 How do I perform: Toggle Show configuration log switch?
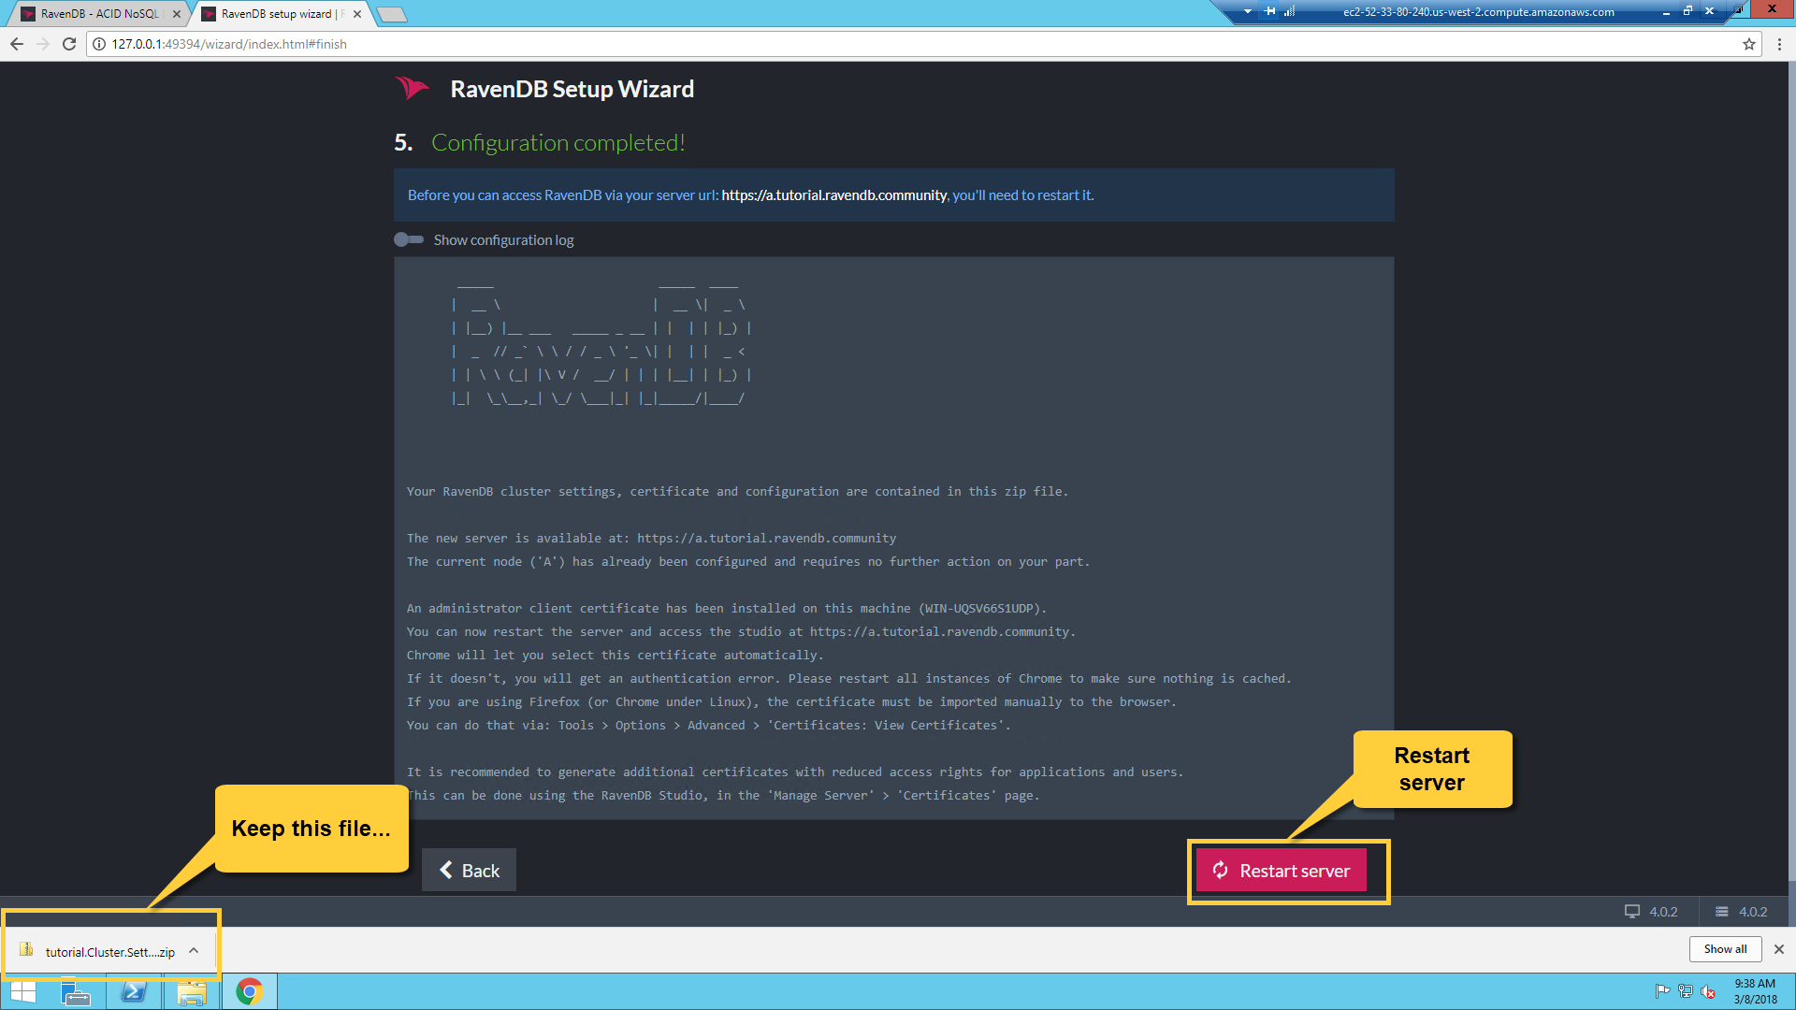[409, 239]
